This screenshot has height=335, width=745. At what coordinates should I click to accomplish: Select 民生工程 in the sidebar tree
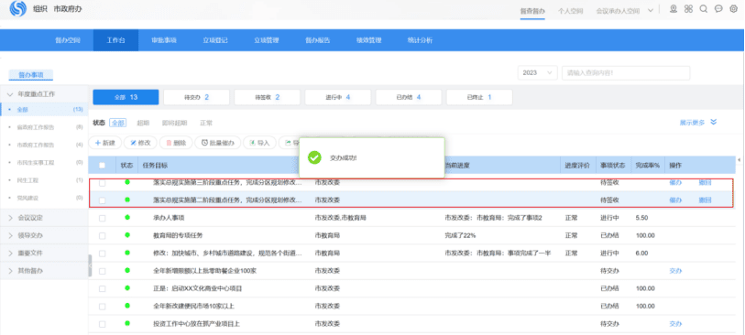point(28,180)
